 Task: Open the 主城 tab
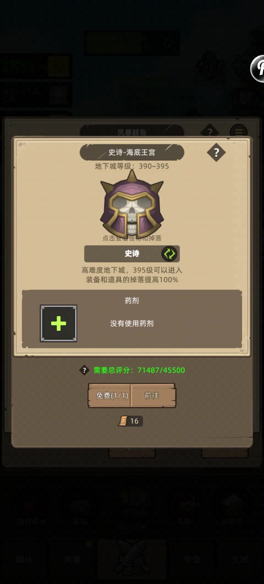(240, 560)
